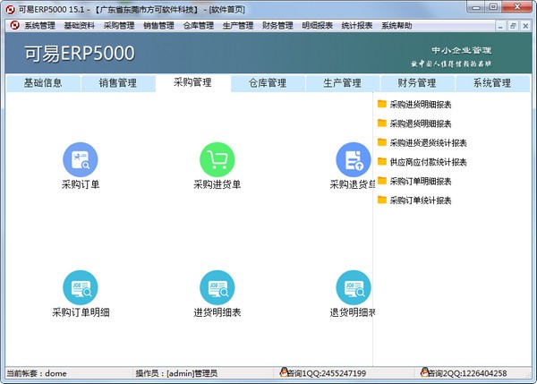537x384 pixels.
Task: Switch to the 仓库管理 tab
Action: (x=268, y=83)
